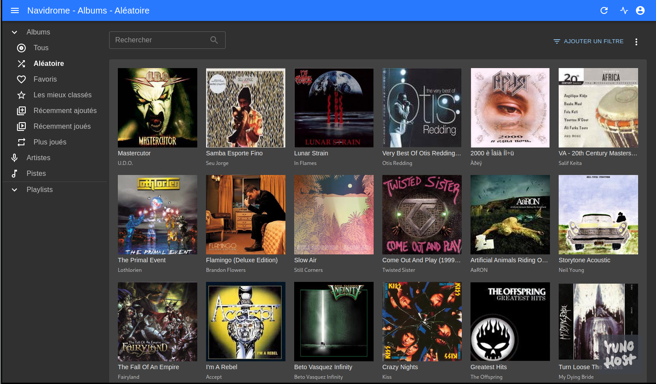Click the Les mieux classés star icon
Viewport: 656px width, 384px height.
(x=21, y=95)
